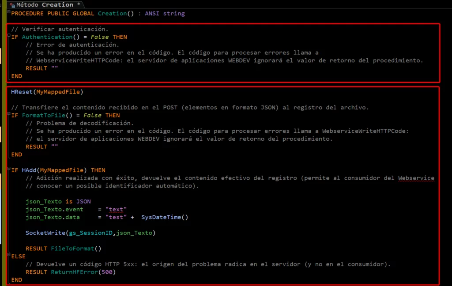Collapse the IF HAdd(MyMappedFile) block
Screen dimensions: 452x286
[9, 169]
